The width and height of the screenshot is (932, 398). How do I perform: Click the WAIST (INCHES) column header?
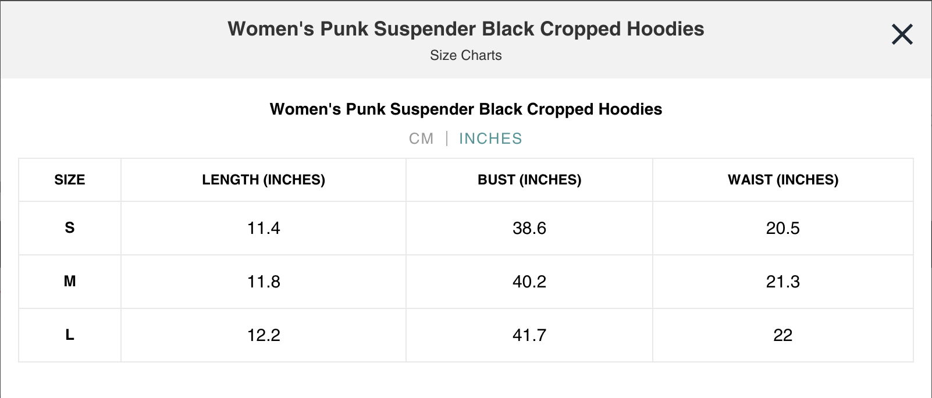(782, 180)
